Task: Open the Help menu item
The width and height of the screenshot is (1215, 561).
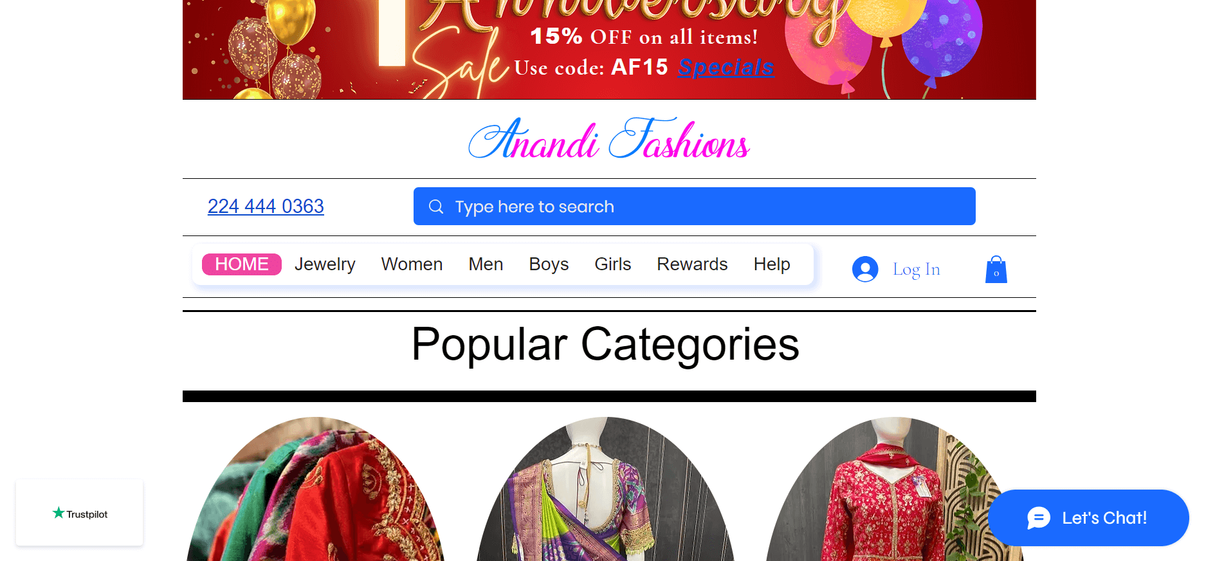Action: (772, 264)
